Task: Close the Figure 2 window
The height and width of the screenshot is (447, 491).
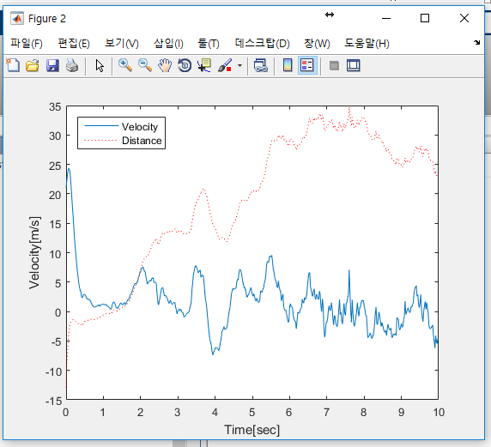Action: point(464,18)
